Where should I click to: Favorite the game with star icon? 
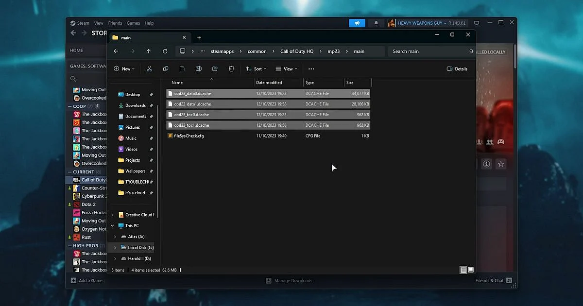point(501,164)
